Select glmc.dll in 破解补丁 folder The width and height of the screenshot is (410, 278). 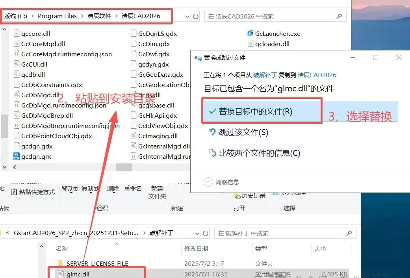pyautogui.click(x=78, y=274)
